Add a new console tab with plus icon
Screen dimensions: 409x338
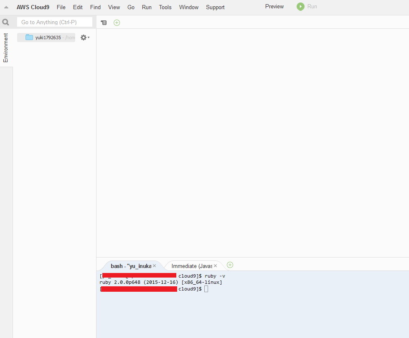click(230, 265)
